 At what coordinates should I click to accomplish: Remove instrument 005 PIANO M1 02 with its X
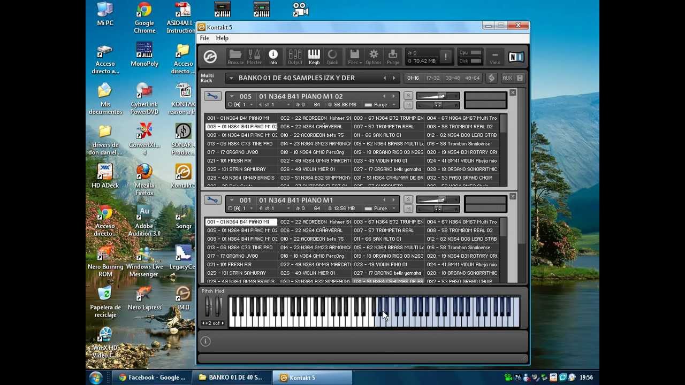513,93
